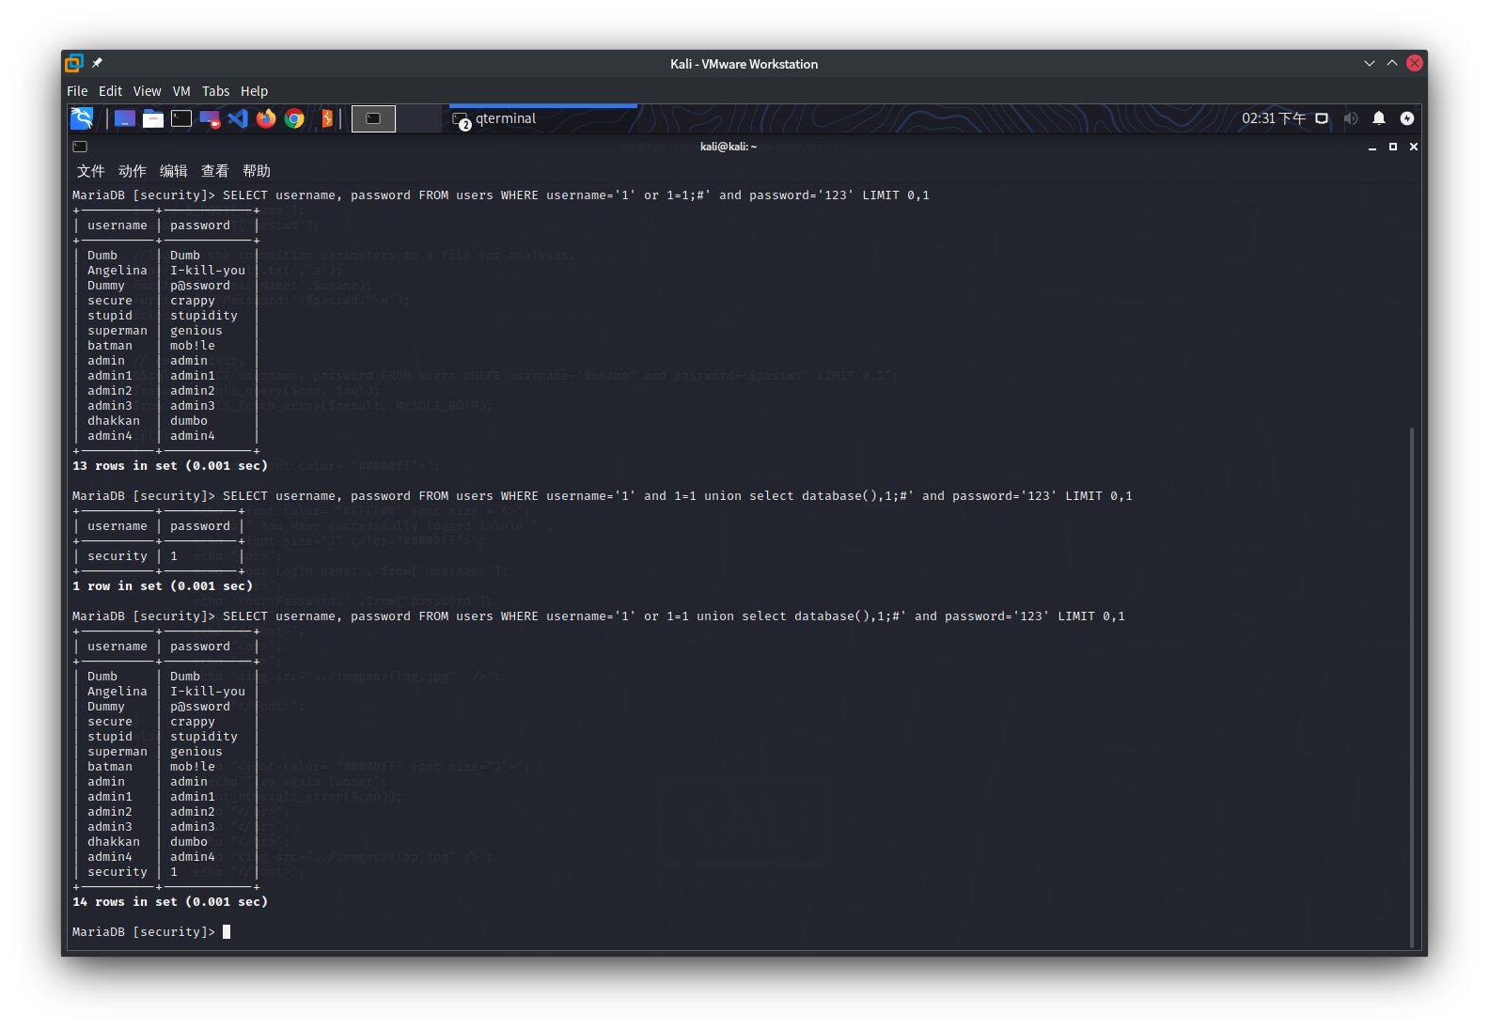Click 'mob!le' in the last result table
Screen dimensions: 1489x1029
coord(193,767)
